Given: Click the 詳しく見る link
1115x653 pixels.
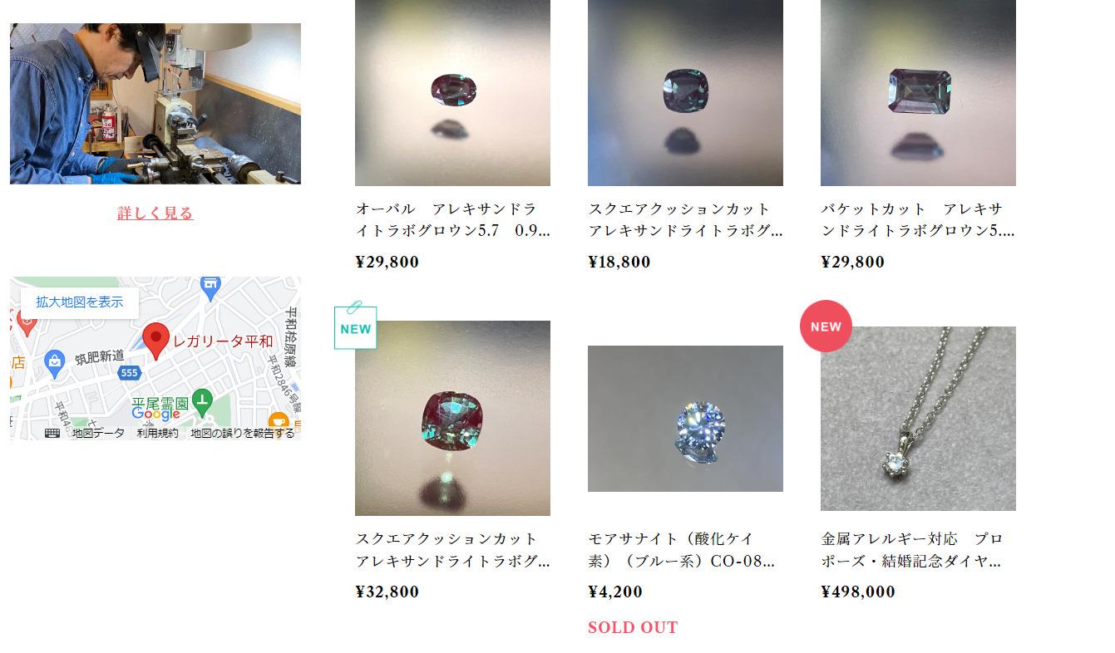Looking at the screenshot, I should pyautogui.click(x=155, y=213).
